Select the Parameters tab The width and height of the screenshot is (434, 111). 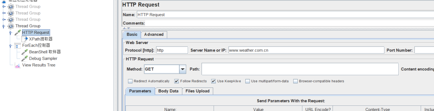pyautogui.click(x=140, y=91)
